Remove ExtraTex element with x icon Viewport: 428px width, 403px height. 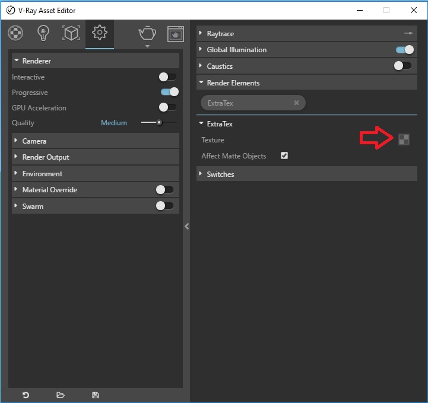pos(296,103)
